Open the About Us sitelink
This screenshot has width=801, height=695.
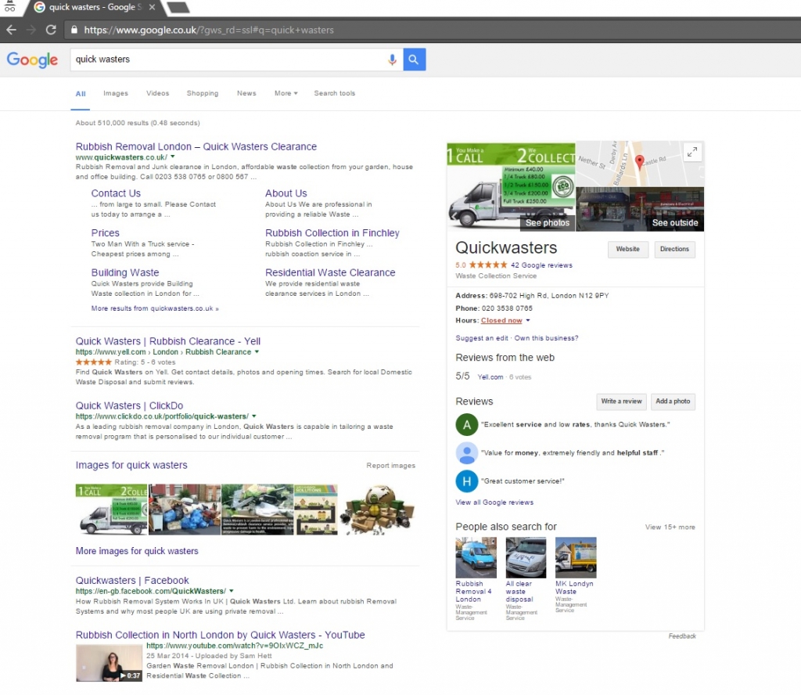286,193
